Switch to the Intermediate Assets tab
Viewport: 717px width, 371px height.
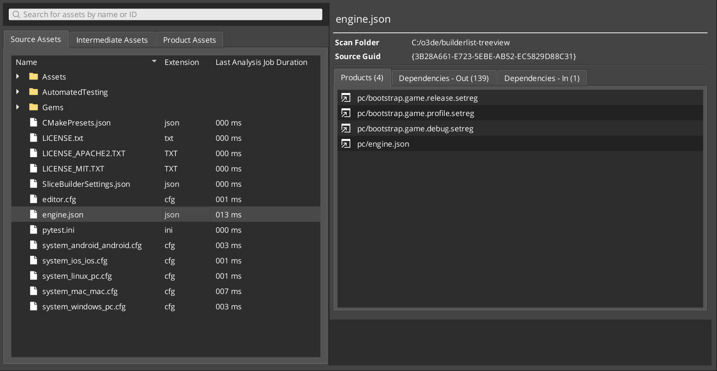112,39
